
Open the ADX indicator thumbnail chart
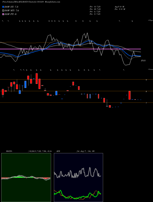point(78,178)
